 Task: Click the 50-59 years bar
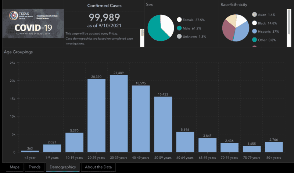coord(163,124)
